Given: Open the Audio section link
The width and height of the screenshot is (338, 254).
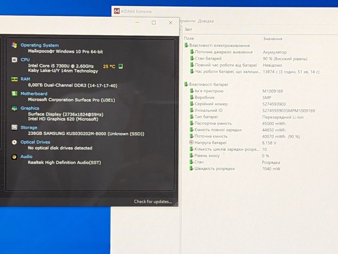Looking at the screenshot, I should coord(26,156).
